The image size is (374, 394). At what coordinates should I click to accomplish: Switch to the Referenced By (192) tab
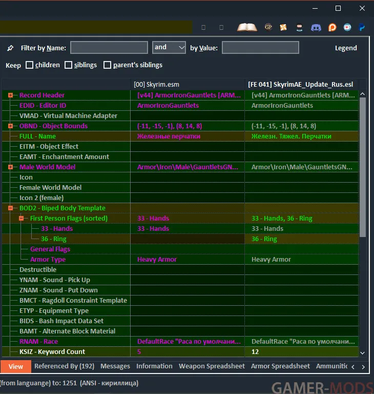(64, 366)
